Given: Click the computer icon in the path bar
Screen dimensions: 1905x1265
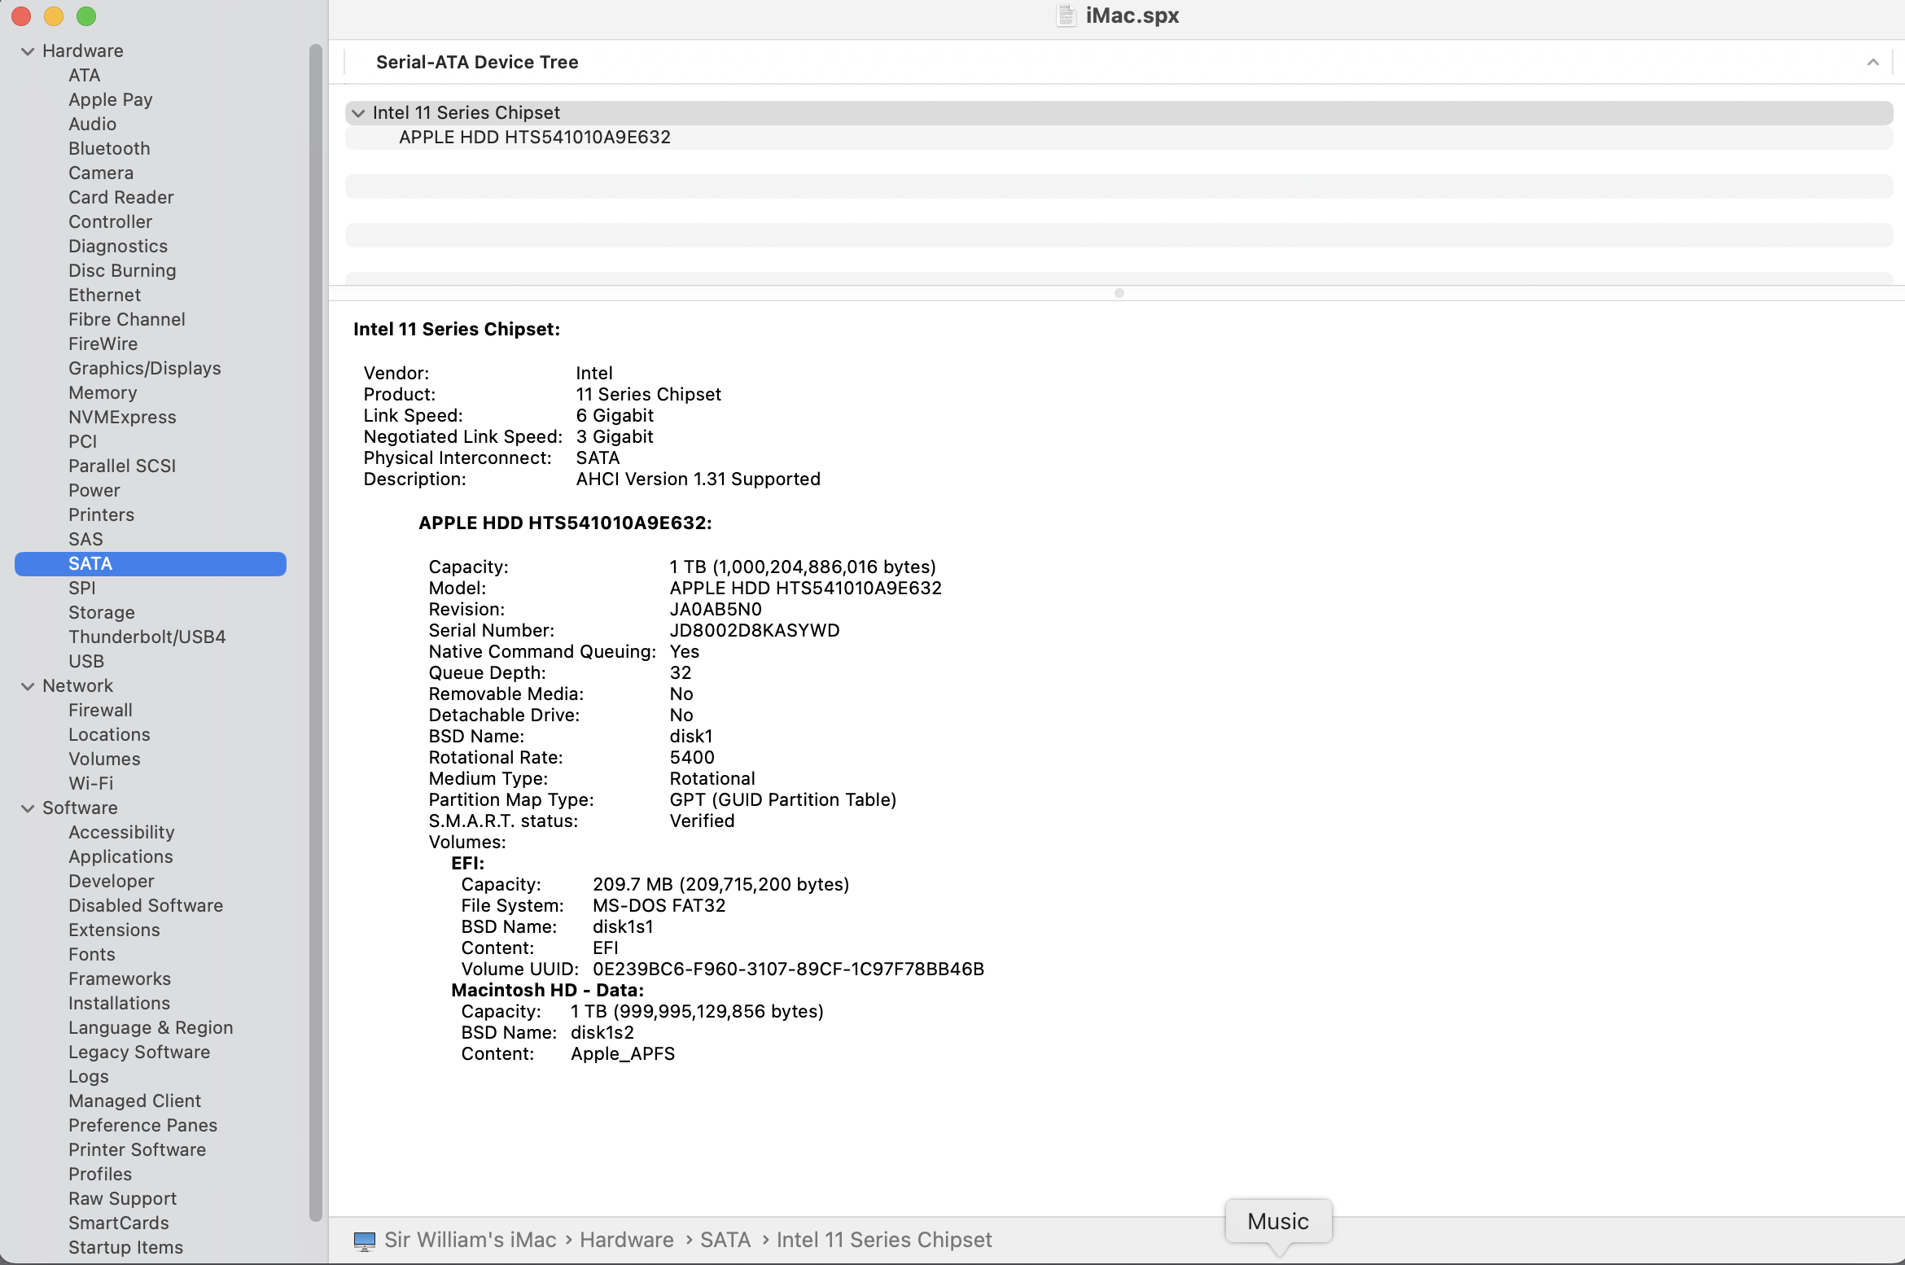Looking at the screenshot, I should click(364, 1241).
